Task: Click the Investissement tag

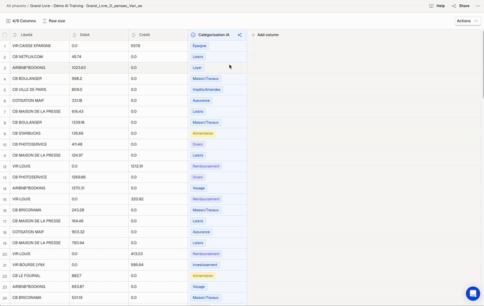Action: coord(205,265)
